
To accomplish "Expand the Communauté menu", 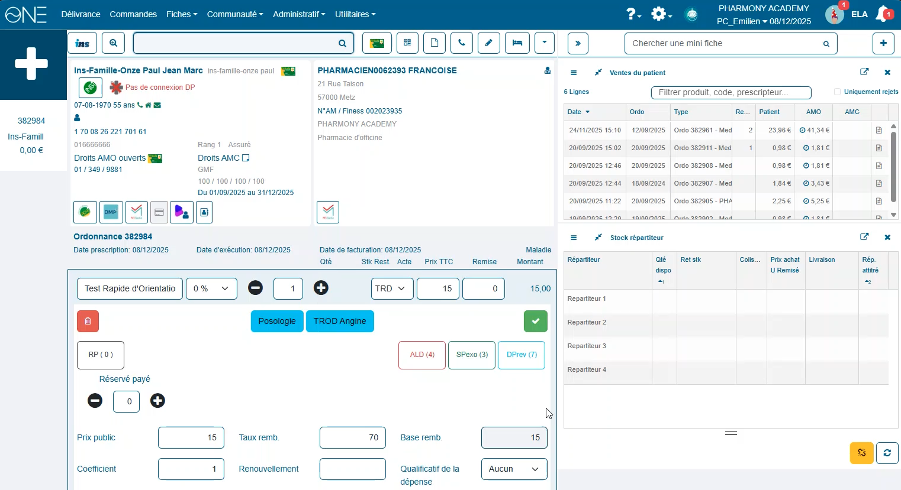I will pos(235,14).
